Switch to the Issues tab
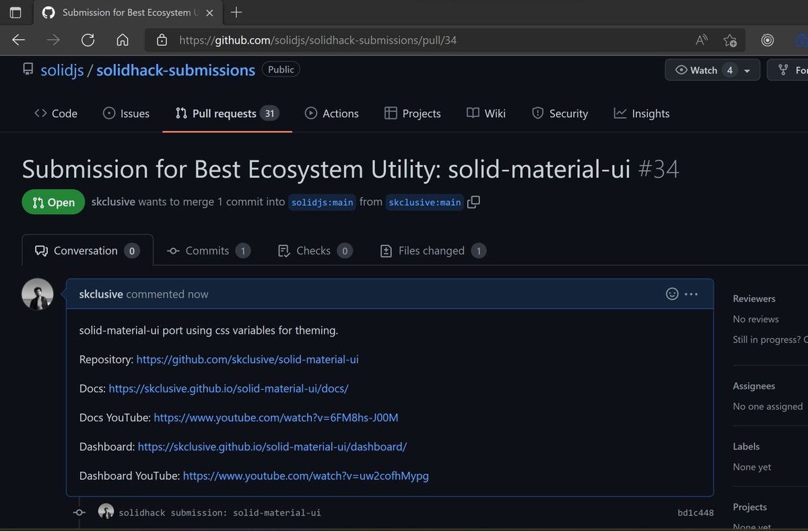Viewport: 808px width, 531px height. 126,114
